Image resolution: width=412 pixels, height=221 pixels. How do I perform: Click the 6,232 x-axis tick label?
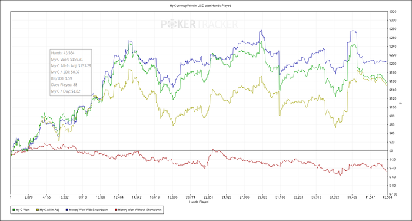[x=64, y=197]
